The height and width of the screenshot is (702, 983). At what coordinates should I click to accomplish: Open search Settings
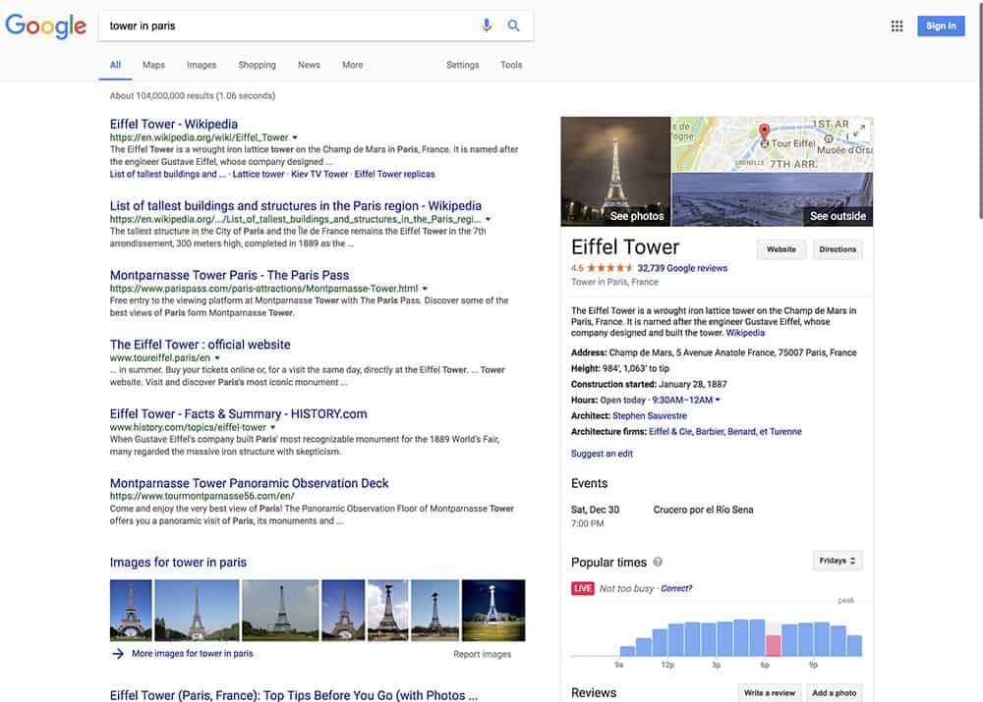point(463,65)
